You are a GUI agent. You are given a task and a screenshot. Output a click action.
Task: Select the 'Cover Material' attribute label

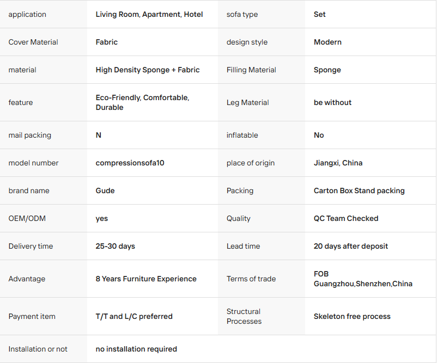click(x=33, y=42)
